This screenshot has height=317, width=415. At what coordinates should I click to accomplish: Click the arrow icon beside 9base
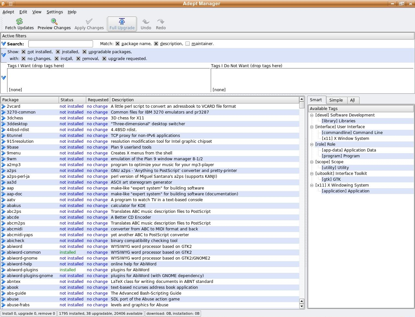point(4,147)
